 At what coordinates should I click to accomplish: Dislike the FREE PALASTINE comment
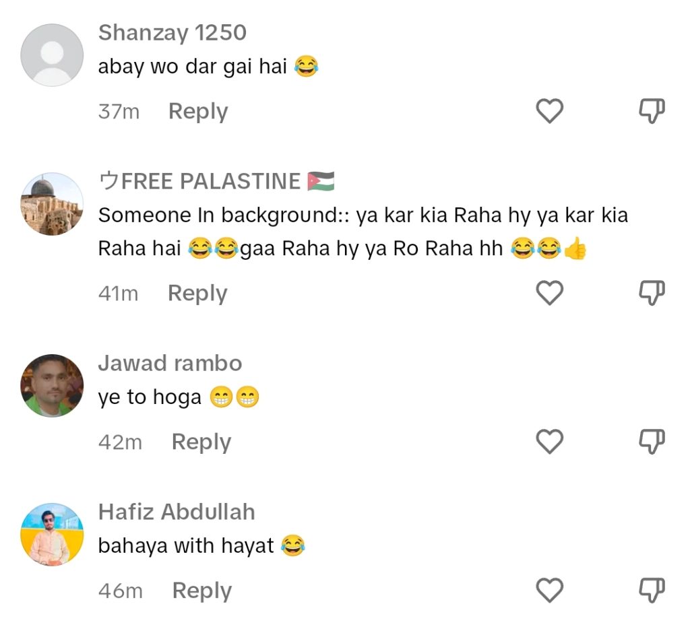[x=652, y=293]
